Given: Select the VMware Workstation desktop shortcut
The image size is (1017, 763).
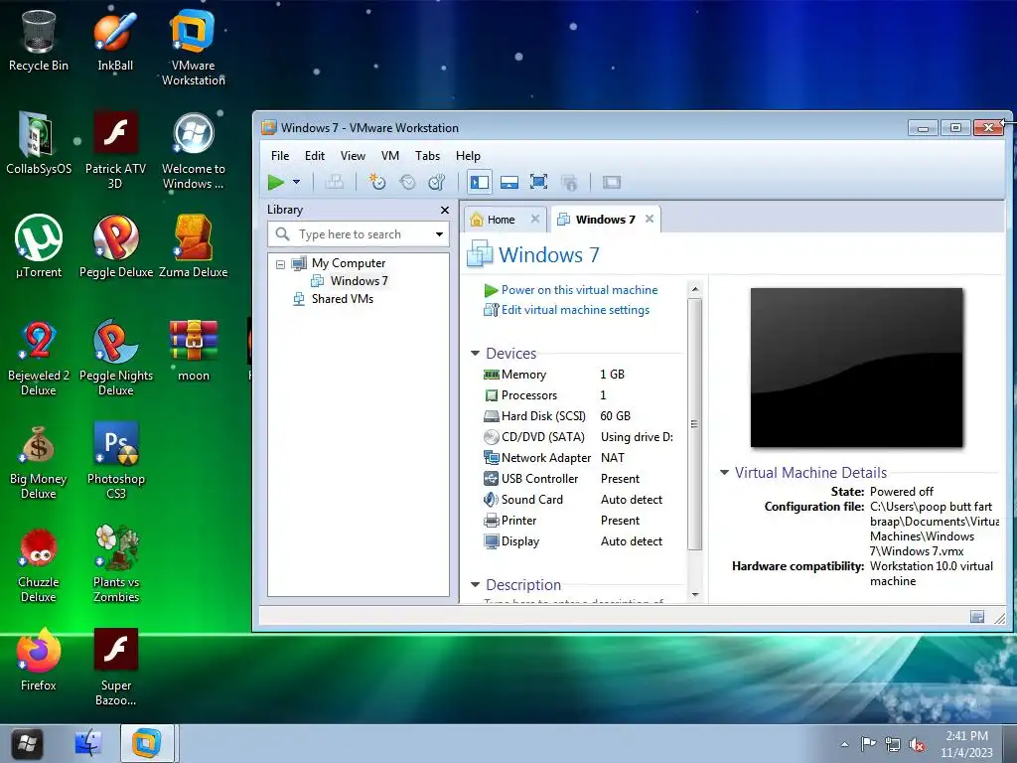Looking at the screenshot, I should coord(194,47).
